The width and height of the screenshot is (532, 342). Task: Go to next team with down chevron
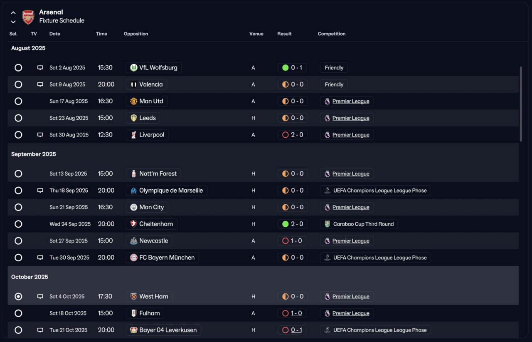pos(13,22)
